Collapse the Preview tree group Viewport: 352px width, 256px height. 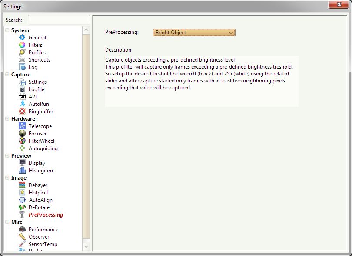tap(7, 156)
